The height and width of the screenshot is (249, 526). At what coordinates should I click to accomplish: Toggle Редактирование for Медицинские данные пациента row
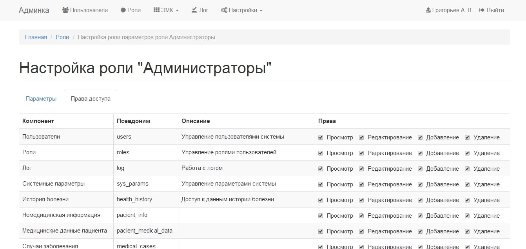point(361,231)
